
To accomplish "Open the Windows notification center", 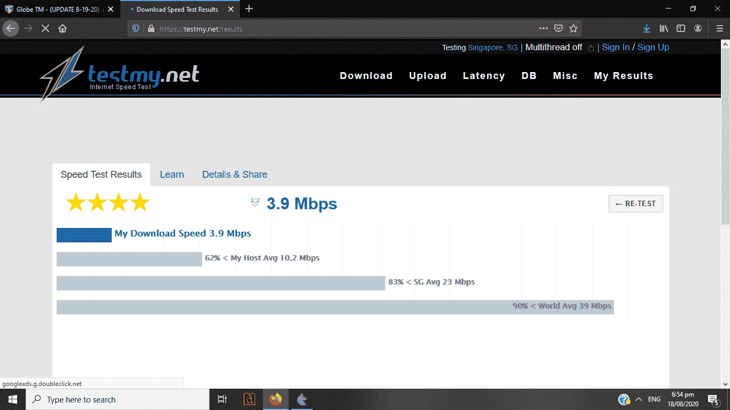I will [713, 399].
